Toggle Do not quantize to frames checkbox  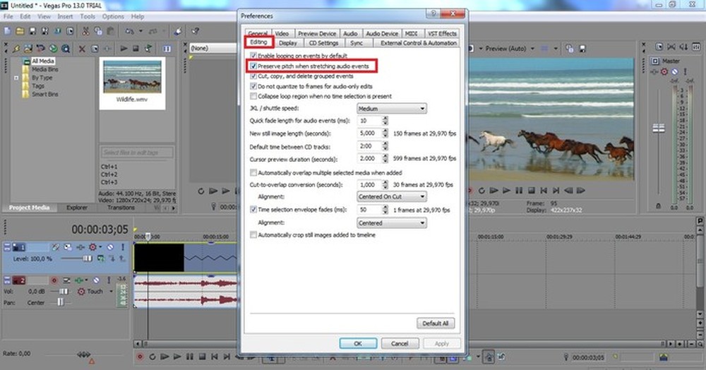253,86
